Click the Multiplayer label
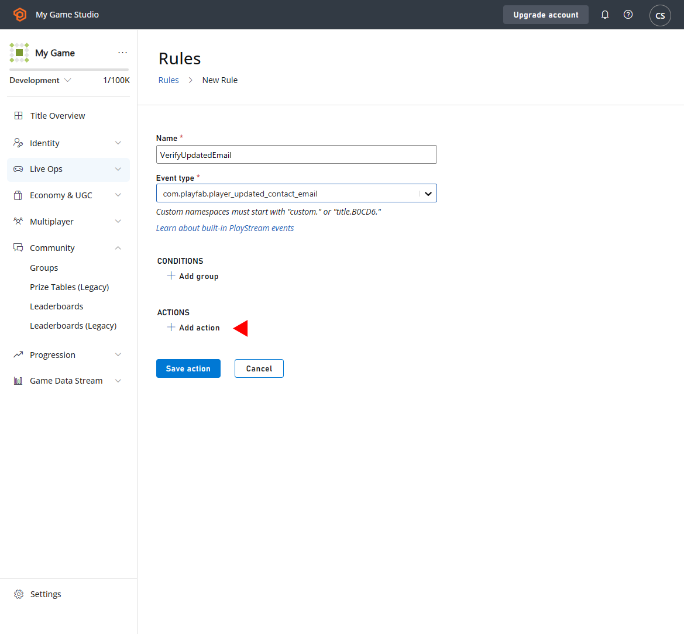 (x=51, y=222)
